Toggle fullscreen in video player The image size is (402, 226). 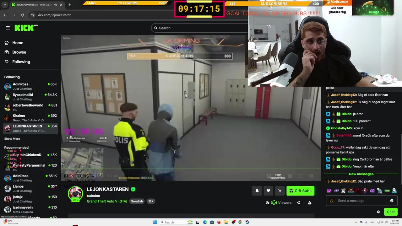(x=301, y=176)
